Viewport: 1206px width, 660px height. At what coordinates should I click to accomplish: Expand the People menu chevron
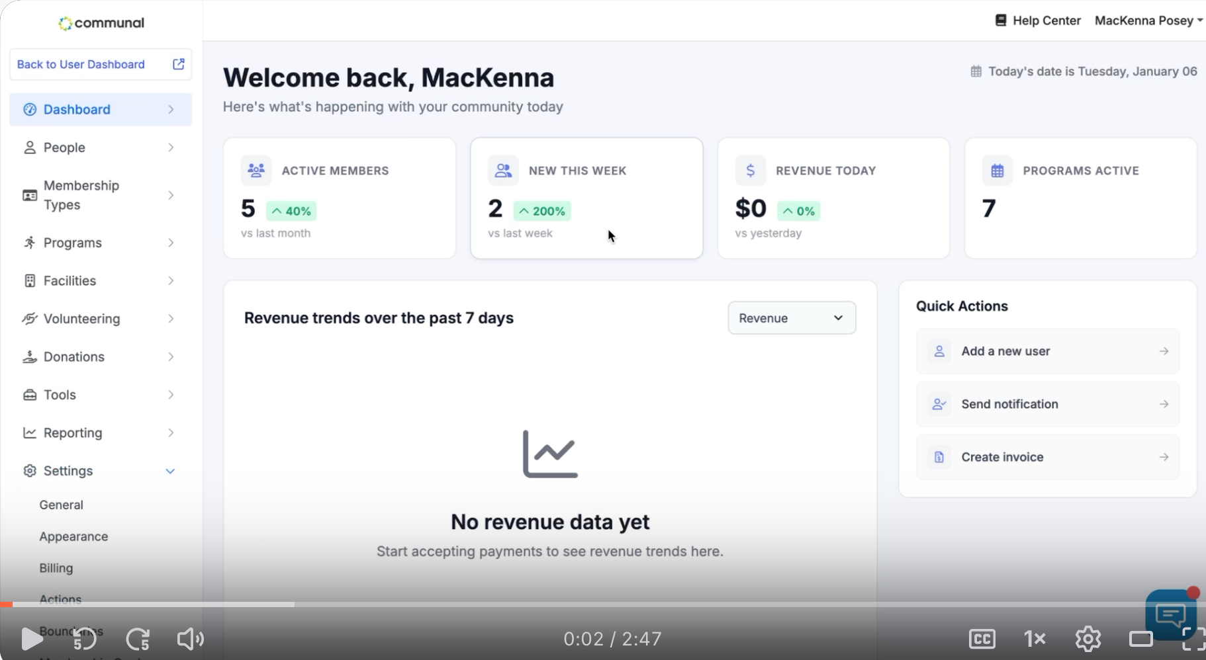pyautogui.click(x=171, y=147)
